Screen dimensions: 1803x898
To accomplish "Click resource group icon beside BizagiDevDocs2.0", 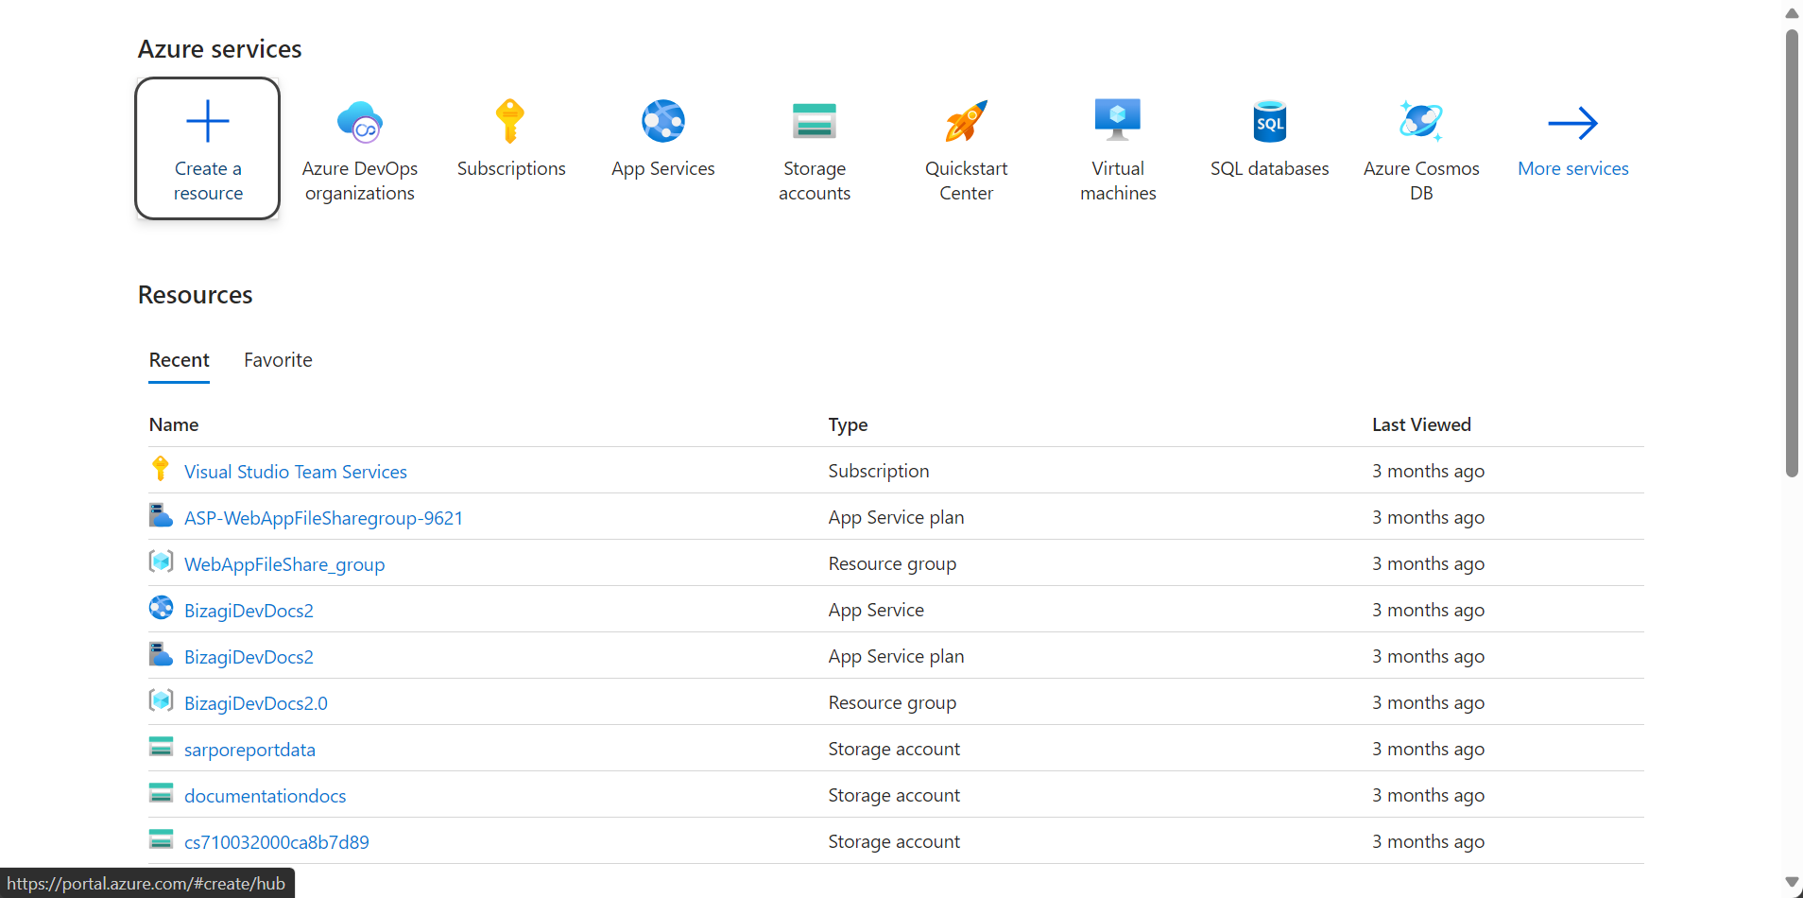I will [161, 700].
